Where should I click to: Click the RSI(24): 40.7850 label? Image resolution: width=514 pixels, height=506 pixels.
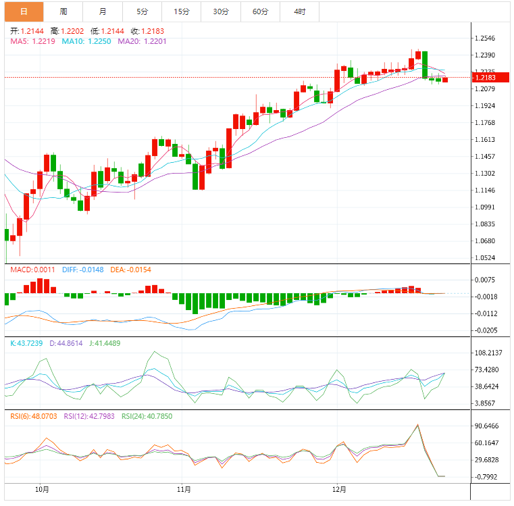(x=146, y=416)
